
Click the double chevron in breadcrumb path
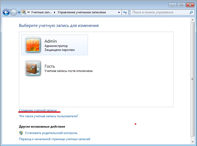[x=29, y=12]
